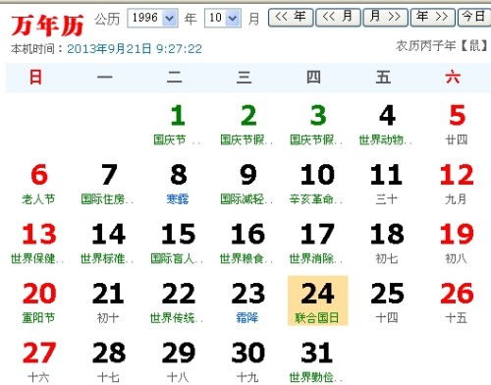
Task: Select October 31 date cell
Action: click(x=317, y=361)
